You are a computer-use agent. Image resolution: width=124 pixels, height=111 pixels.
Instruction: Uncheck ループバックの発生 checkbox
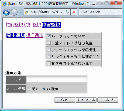click(x=49, y=36)
